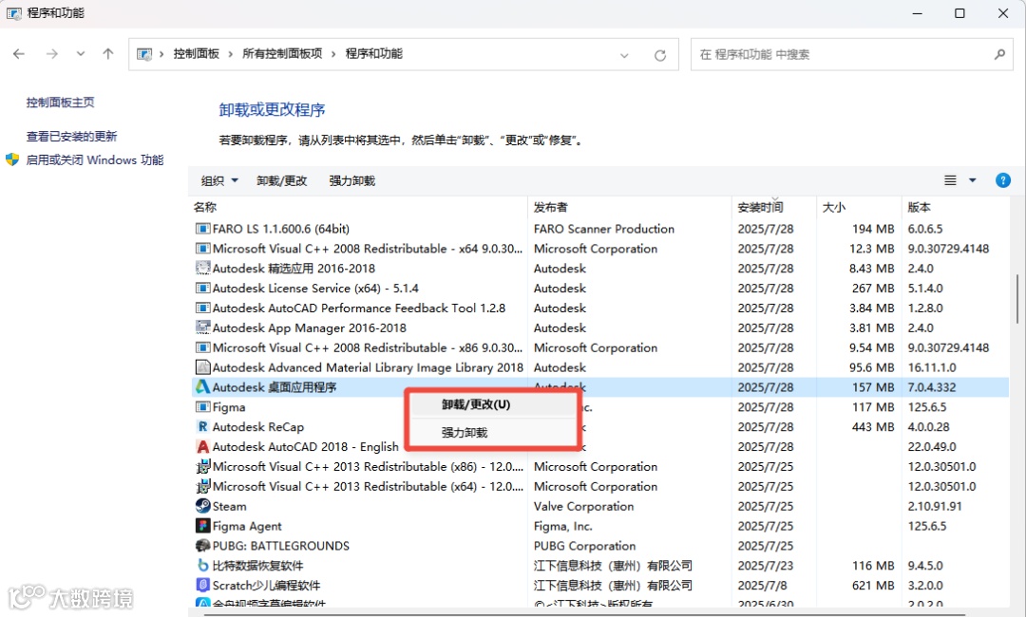Click 卸载/更改 in the toolbar
This screenshot has width=1026, height=617.
click(281, 180)
